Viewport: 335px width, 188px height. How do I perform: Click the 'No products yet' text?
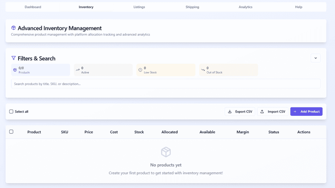[166, 165]
